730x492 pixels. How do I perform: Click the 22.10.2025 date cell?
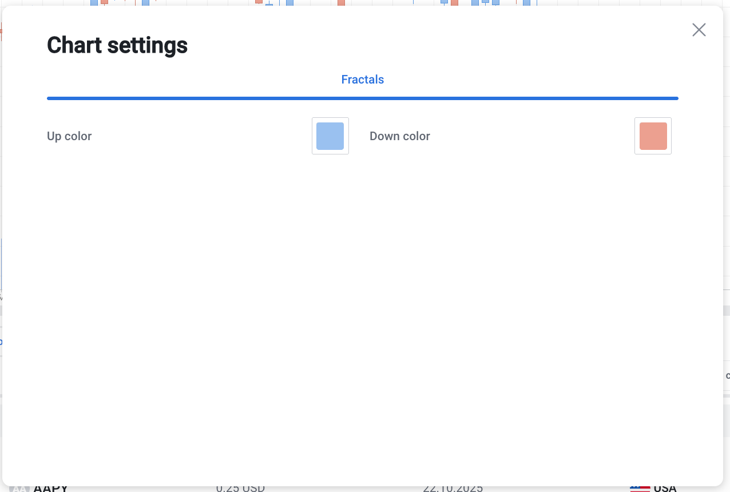pyautogui.click(x=453, y=489)
